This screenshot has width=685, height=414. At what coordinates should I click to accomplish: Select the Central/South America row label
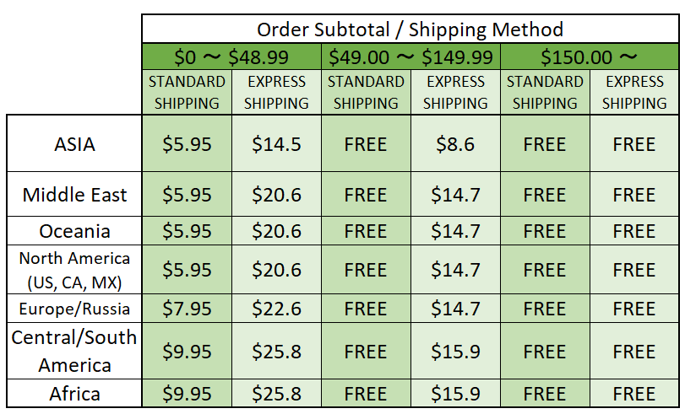click(x=74, y=351)
